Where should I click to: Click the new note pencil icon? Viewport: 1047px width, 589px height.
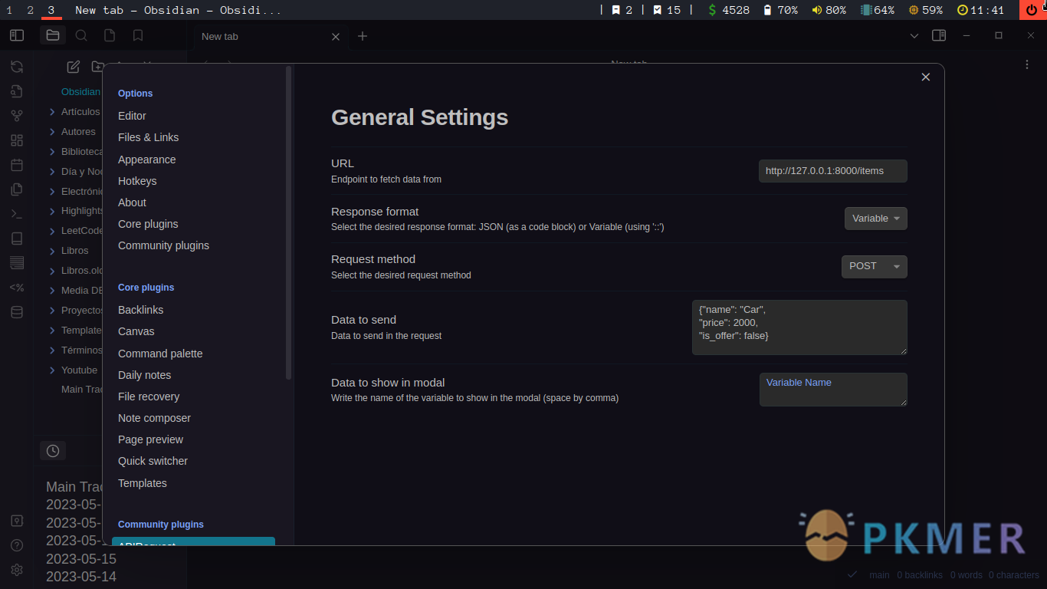point(74,67)
